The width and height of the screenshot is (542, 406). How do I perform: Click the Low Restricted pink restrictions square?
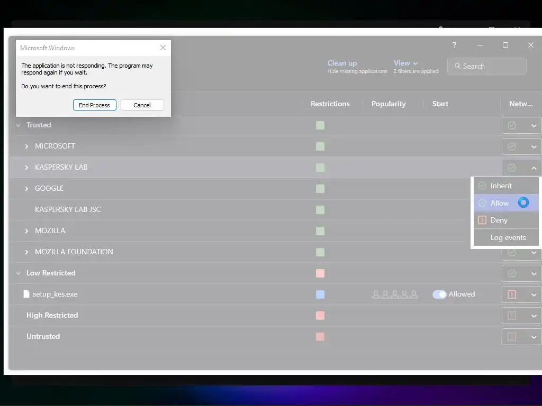point(320,273)
